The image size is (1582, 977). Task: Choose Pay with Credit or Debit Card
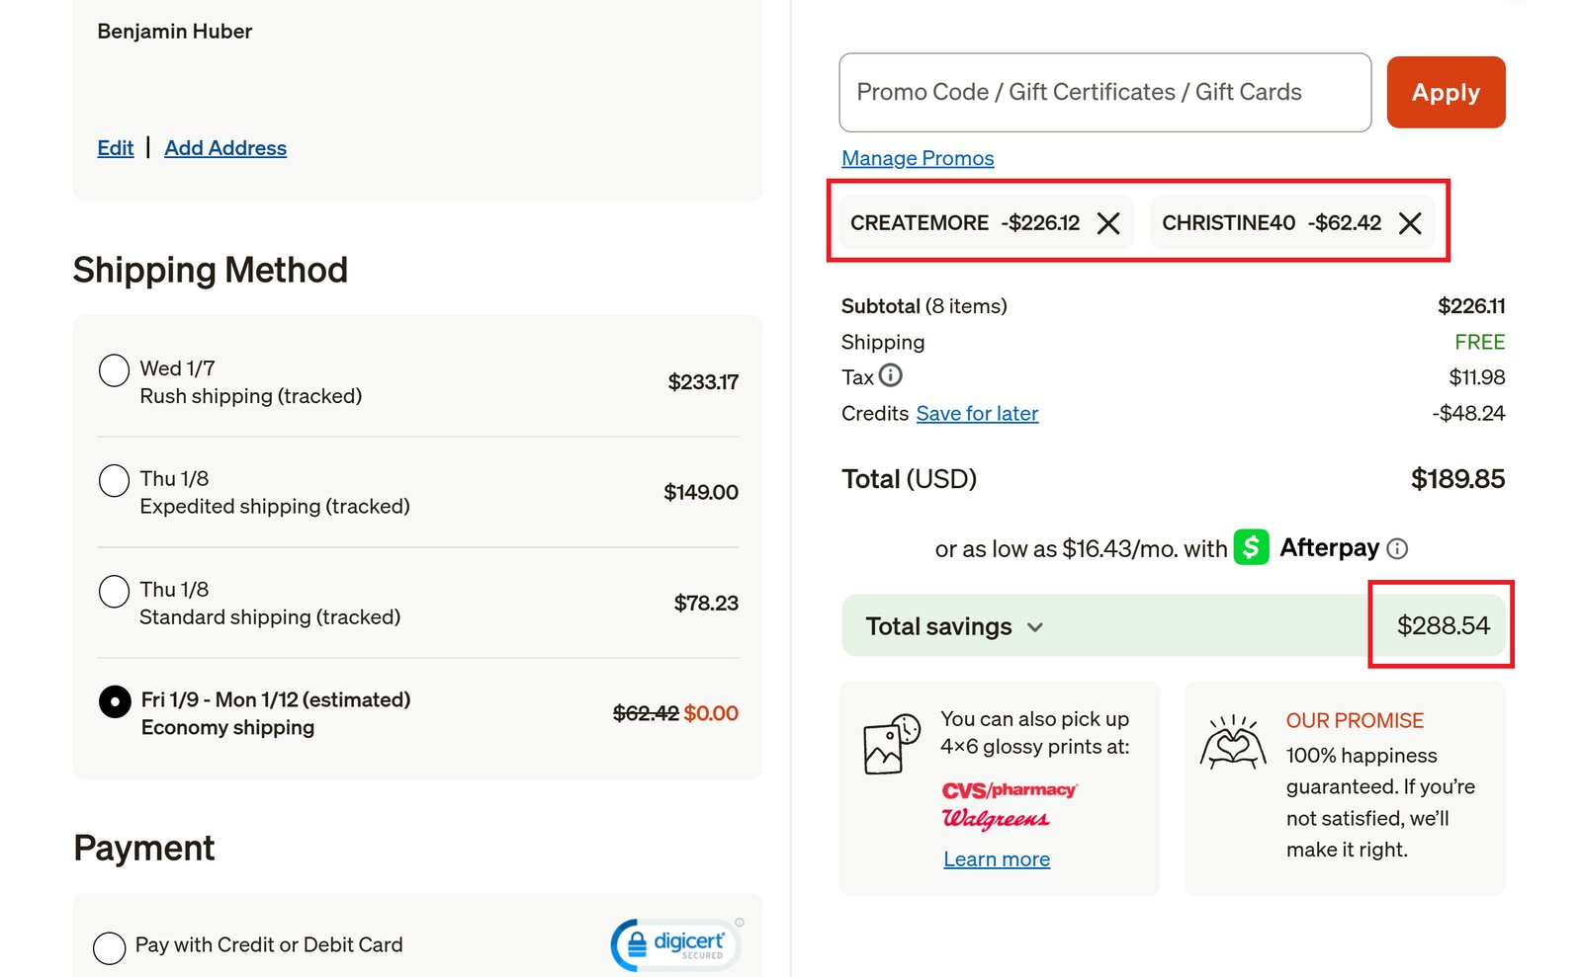coord(107,946)
